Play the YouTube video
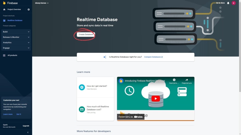 pyautogui.click(x=156, y=98)
